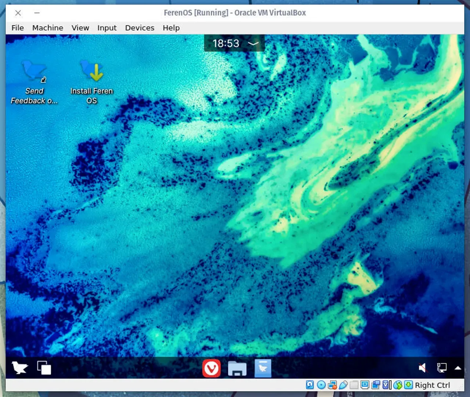Click the optical disc status icon
Viewport: 470px width, 397px height.
(x=321, y=385)
